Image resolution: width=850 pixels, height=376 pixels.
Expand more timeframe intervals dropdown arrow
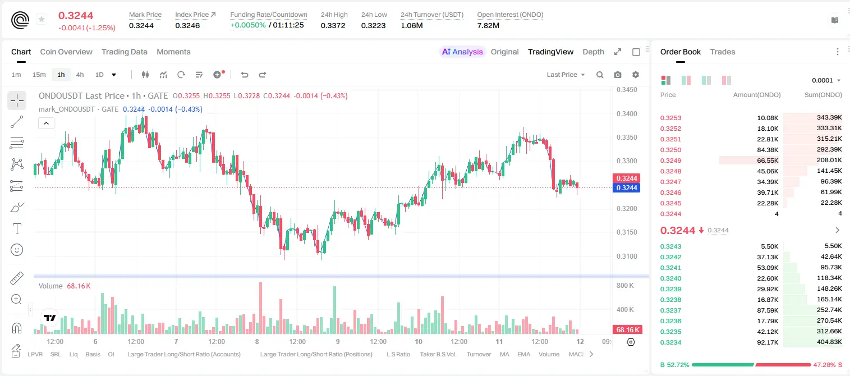(114, 75)
